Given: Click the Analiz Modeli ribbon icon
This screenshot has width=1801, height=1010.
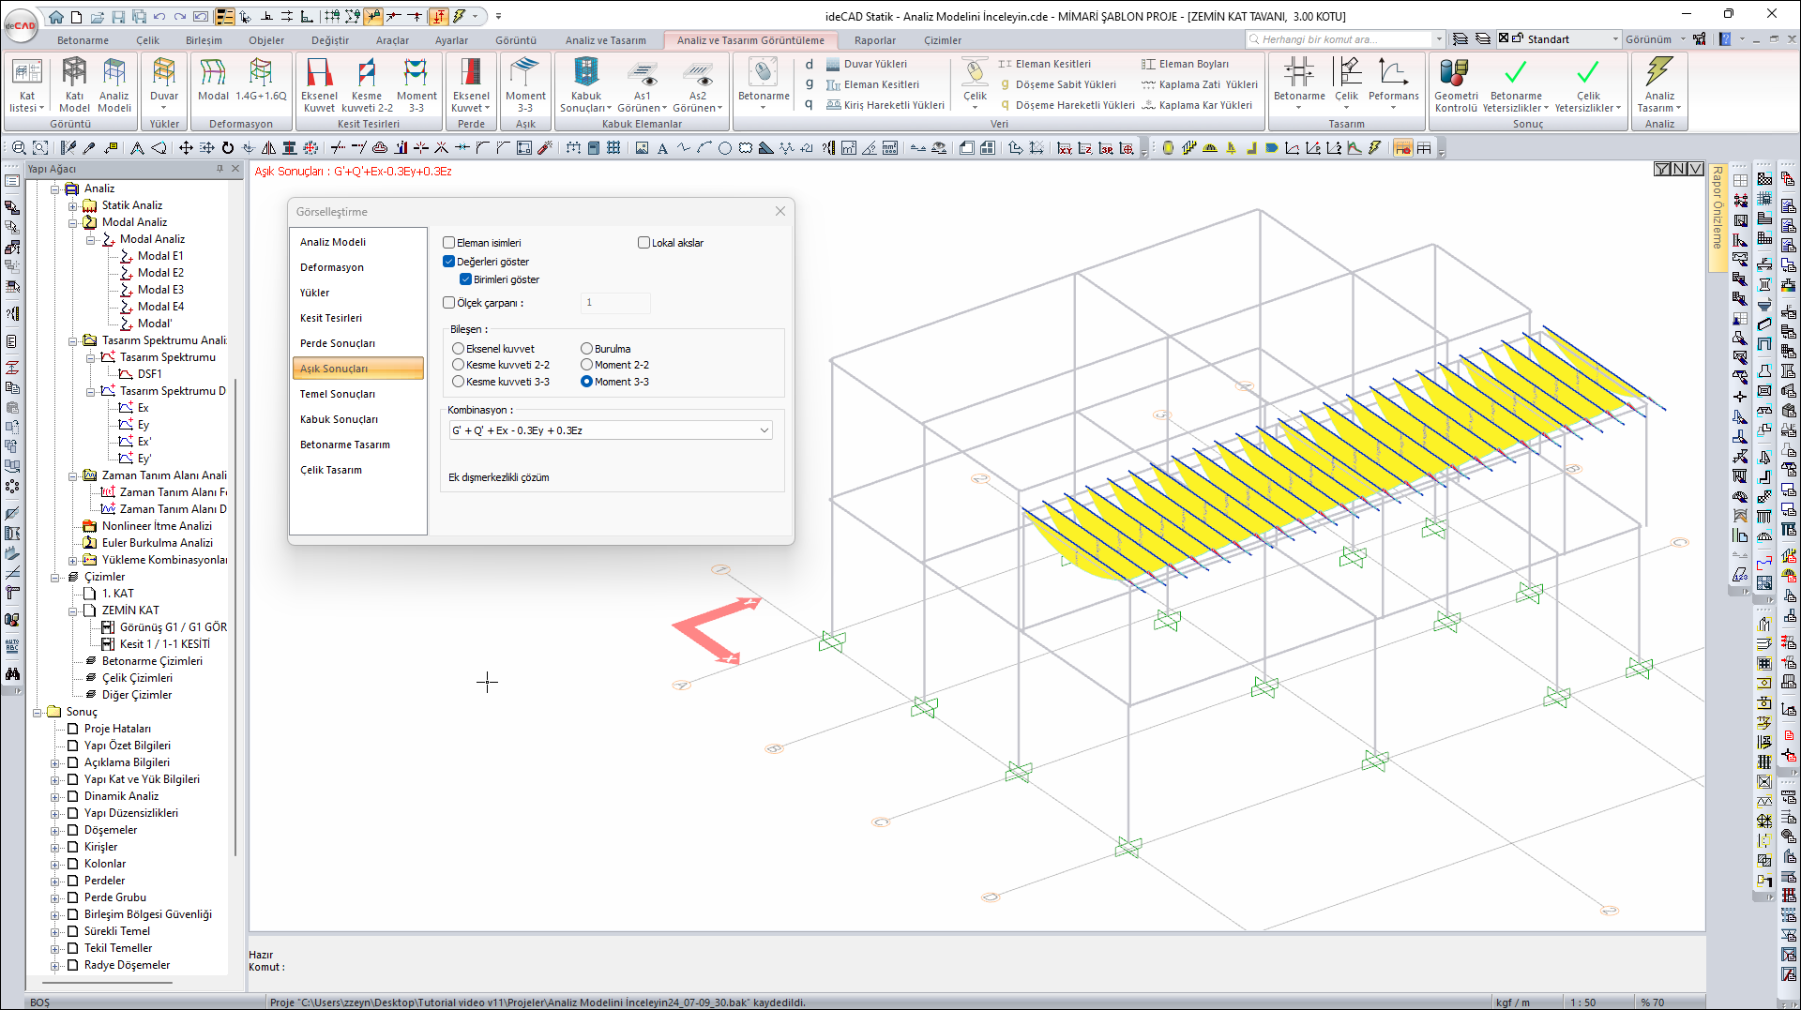Looking at the screenshot, I should [x=114, y=83].
